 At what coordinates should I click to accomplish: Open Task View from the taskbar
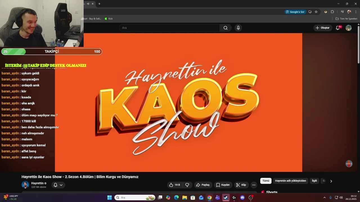[160, 198]
